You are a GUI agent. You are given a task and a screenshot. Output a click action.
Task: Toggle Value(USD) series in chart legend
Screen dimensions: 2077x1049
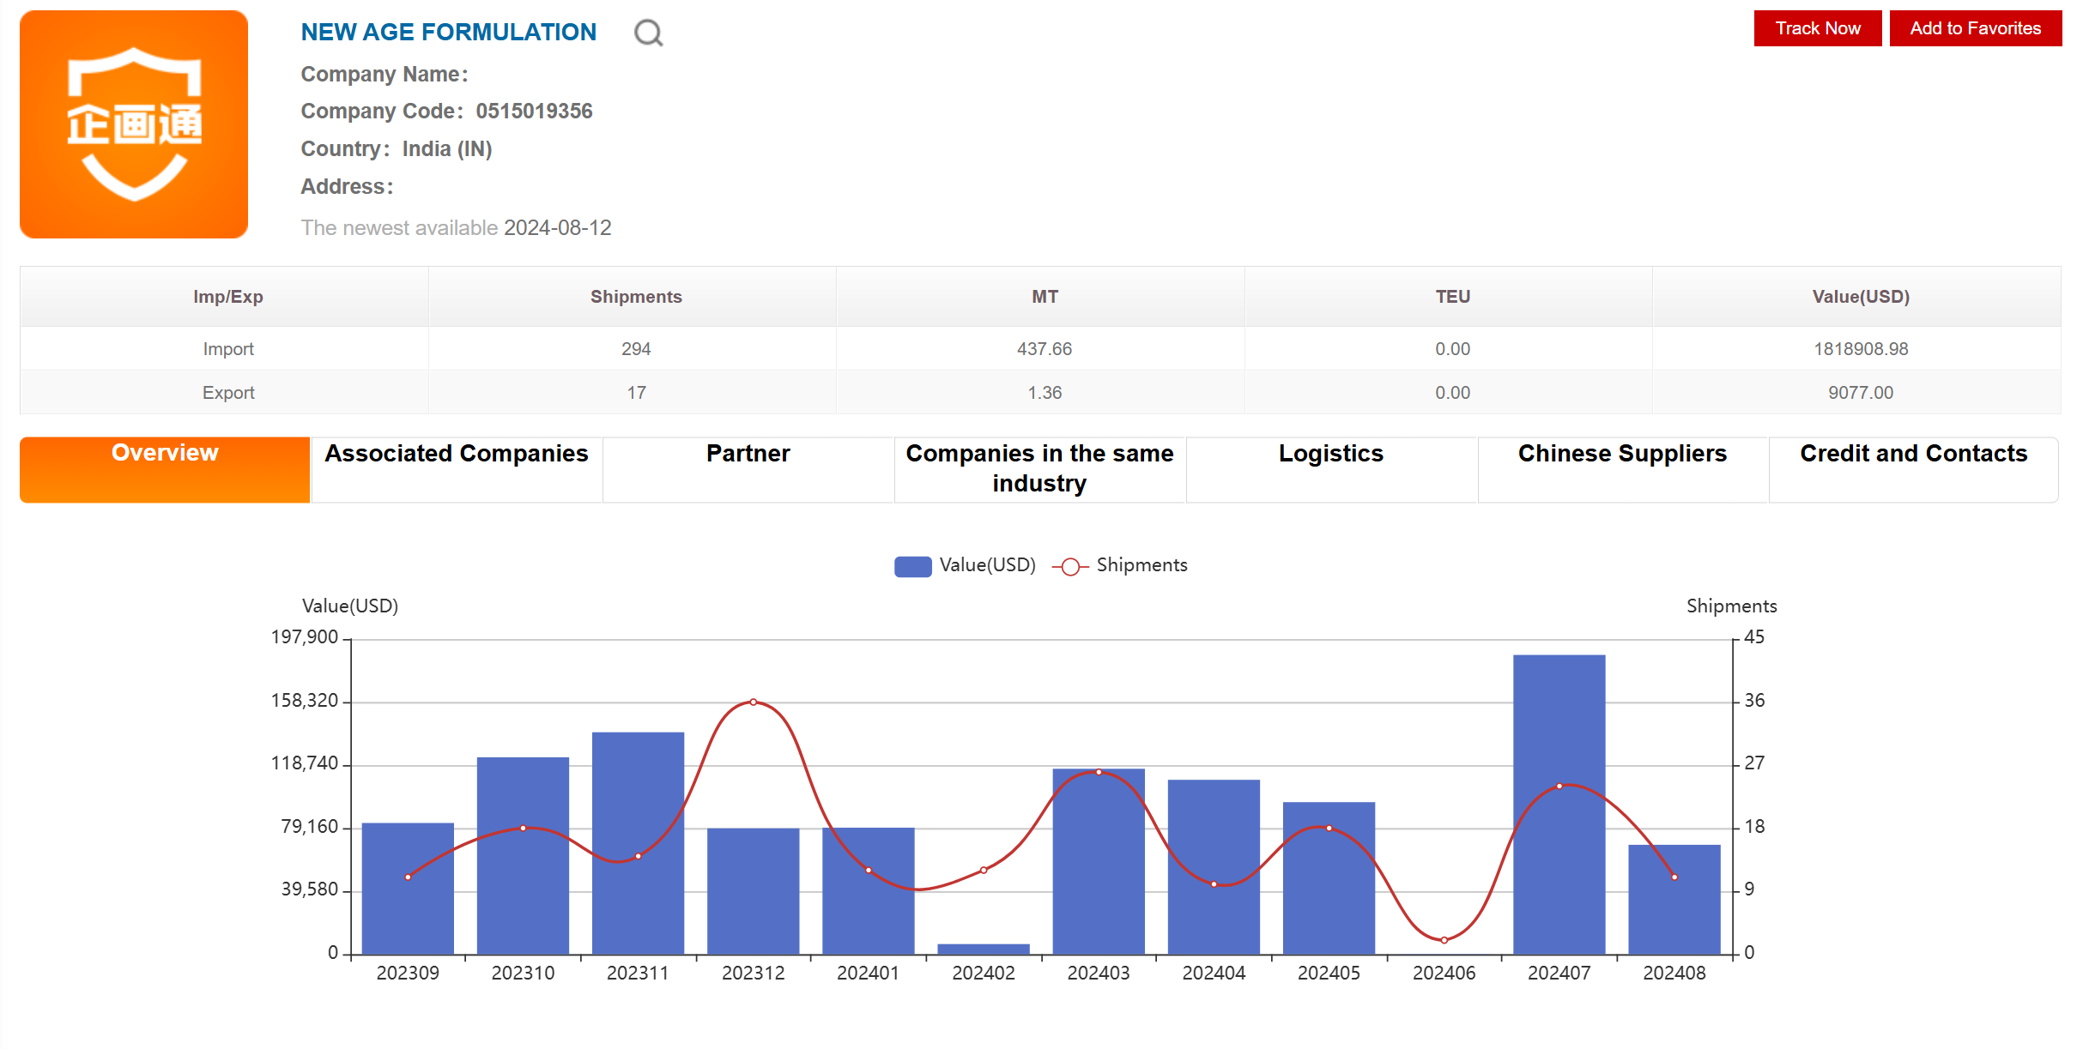[965, 565]
